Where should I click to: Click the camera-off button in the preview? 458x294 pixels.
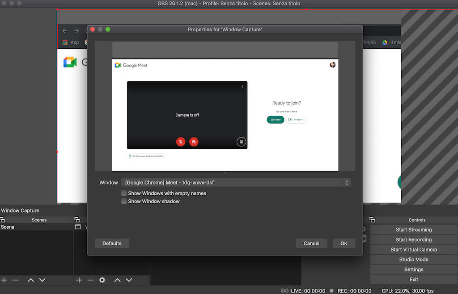point(194,142)
